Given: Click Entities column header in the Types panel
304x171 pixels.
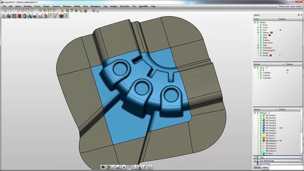Looking at the screenshot, I should (290, 19).
